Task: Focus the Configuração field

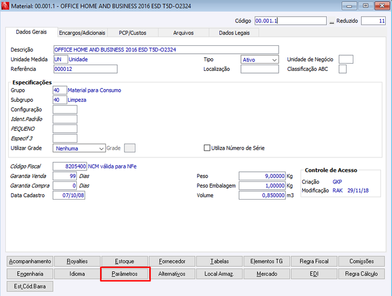Action: coord(65,109)
